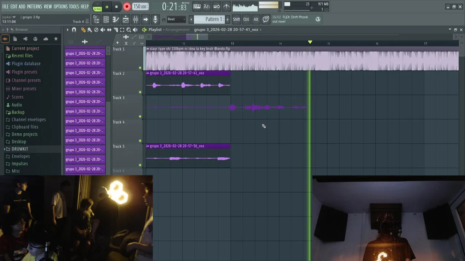Open the VIEW menu
The width and height of the screenshot is (465, 261).
[48, 7]
